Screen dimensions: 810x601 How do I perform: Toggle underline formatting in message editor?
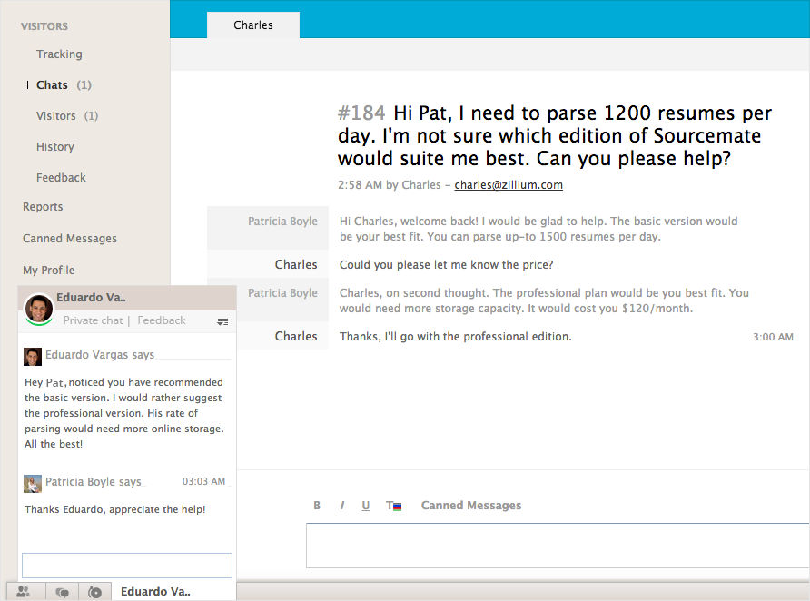tap(366, 506)
